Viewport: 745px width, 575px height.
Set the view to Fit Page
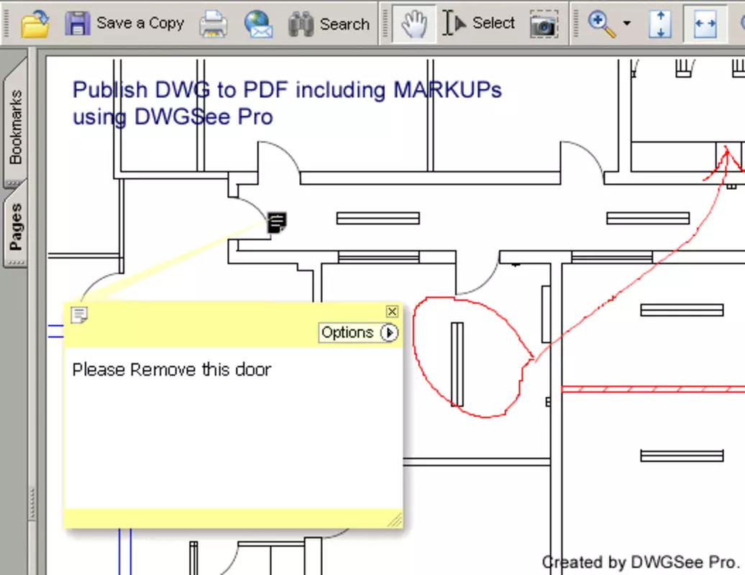pos(660,24)
